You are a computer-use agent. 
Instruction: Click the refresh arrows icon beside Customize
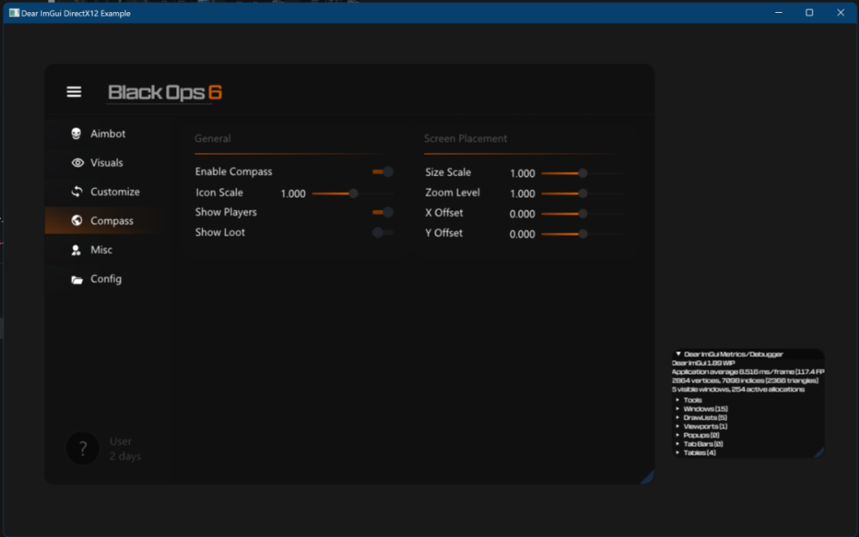pos(77,192)
